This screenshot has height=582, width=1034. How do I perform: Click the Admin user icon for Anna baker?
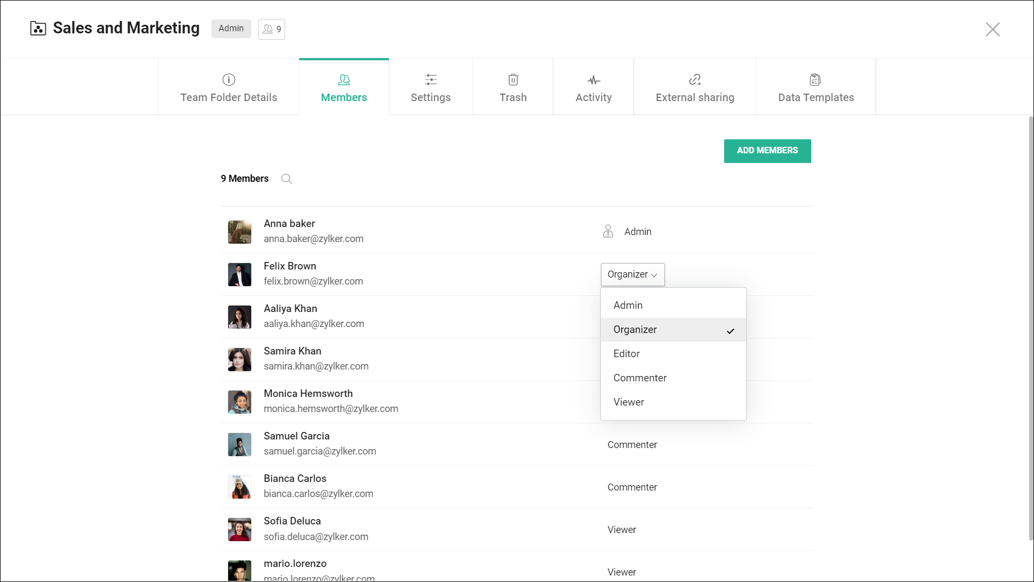tap(608, 231)
